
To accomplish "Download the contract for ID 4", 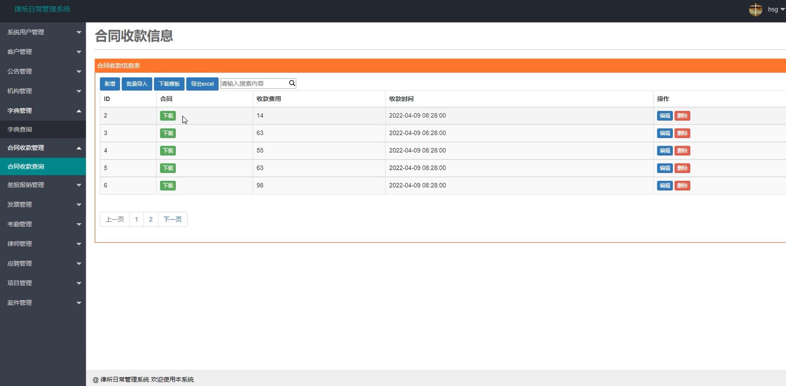I will click(x=167, y=151).
